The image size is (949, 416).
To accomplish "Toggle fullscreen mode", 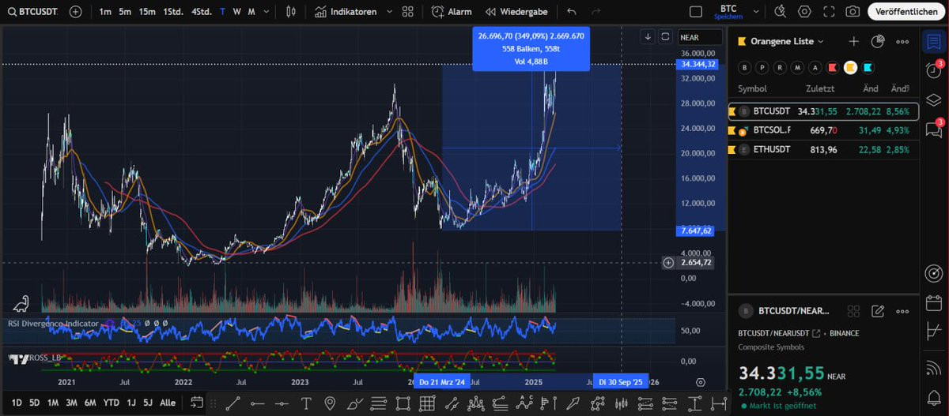I will (828, 12).
